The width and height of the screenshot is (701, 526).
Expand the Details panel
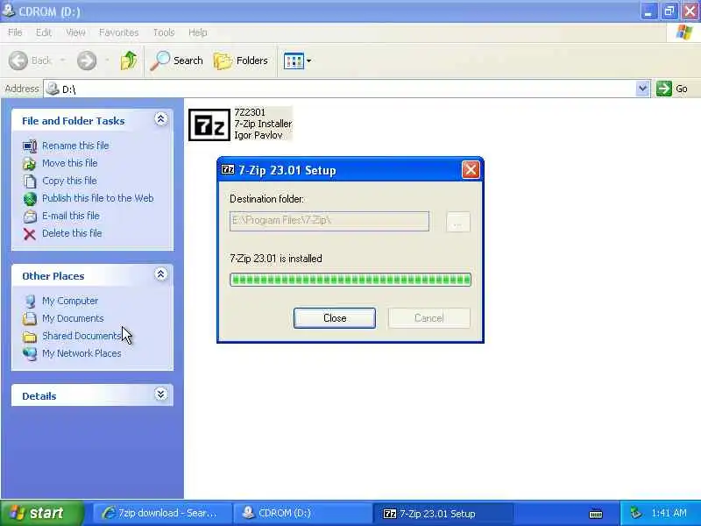[x=160, y=394]
